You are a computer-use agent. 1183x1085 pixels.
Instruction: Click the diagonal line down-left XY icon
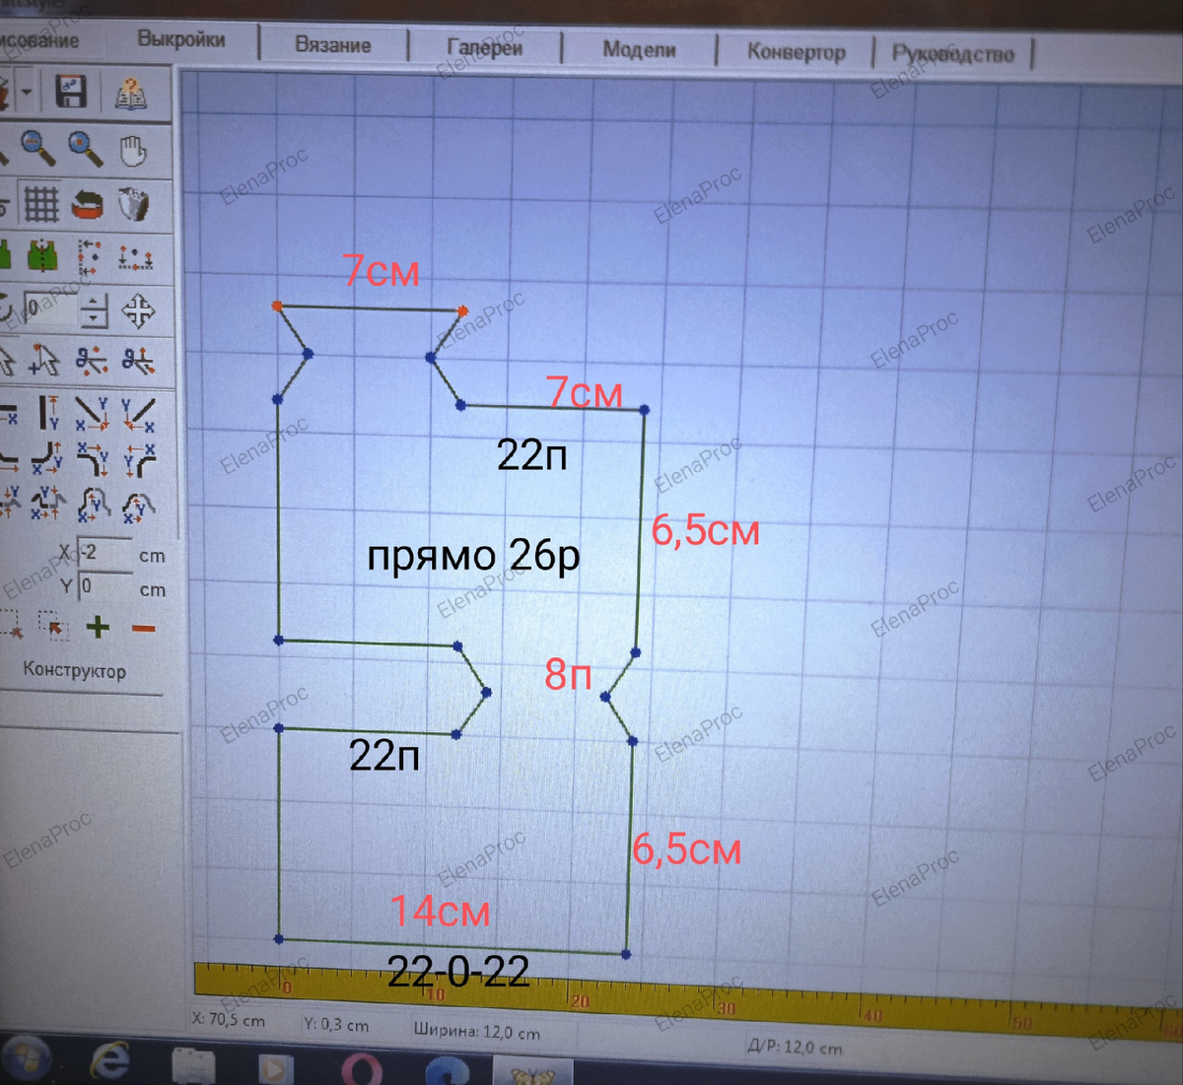point(138,415)
